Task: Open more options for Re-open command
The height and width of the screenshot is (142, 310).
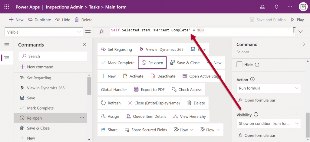Action: [x=82, y=118]
